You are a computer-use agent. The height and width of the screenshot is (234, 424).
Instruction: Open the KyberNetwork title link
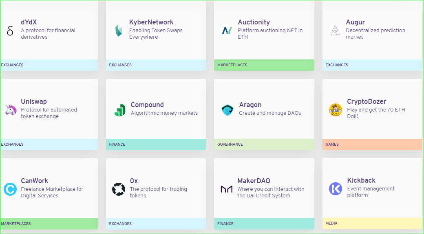pyautogui.click(x=151, y=22)
